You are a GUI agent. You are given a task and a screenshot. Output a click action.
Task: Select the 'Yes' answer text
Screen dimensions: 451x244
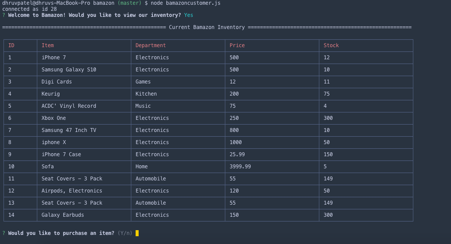pyautogui.click(x=189, y=15)
